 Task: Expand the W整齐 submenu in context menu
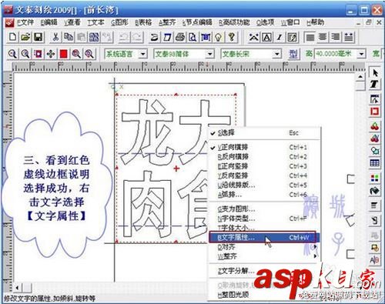[264, 256]
